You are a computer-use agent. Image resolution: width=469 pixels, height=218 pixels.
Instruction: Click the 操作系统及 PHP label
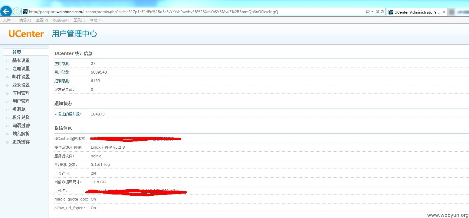68,147
